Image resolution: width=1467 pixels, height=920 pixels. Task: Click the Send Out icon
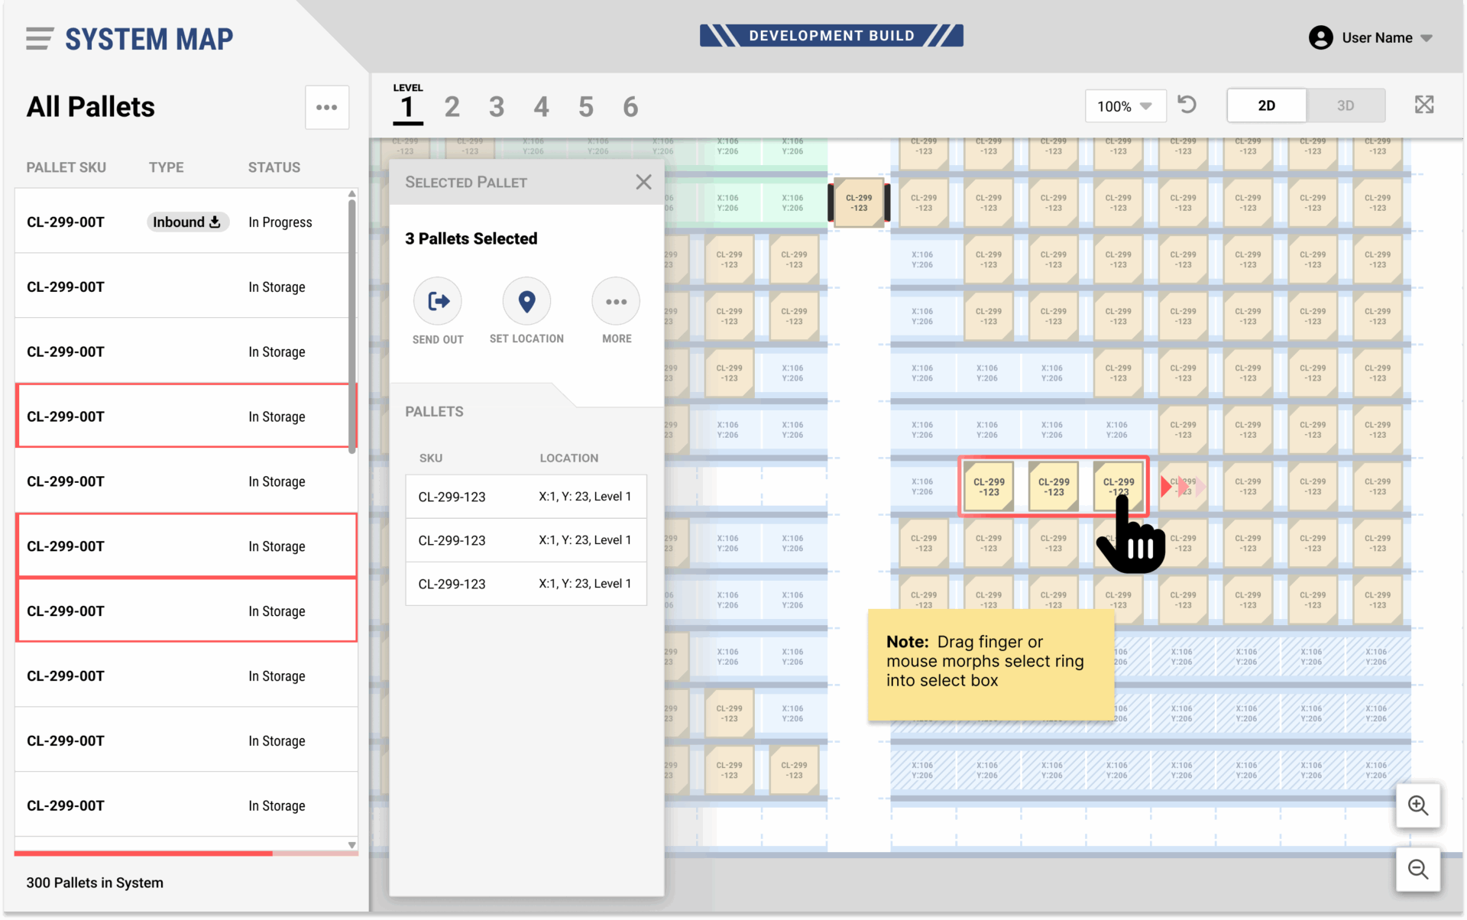(438, 301)
